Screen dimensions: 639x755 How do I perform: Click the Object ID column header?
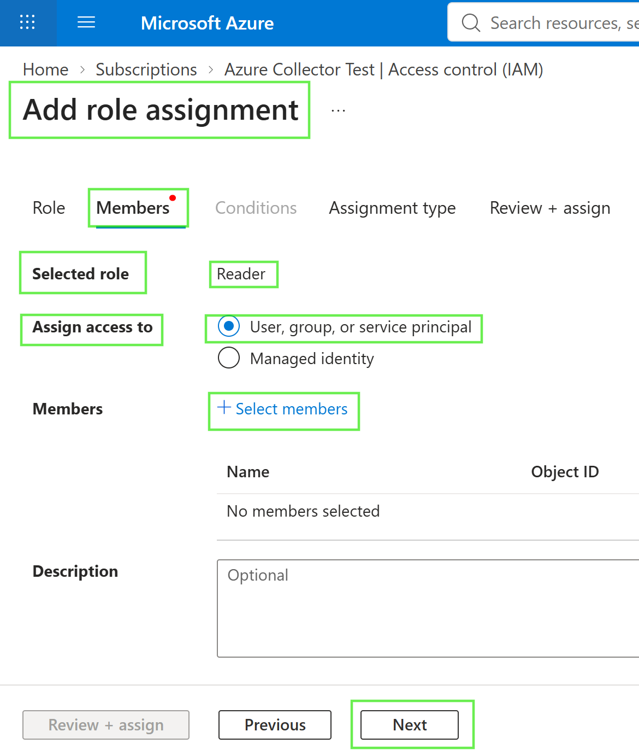pos(565,472)
